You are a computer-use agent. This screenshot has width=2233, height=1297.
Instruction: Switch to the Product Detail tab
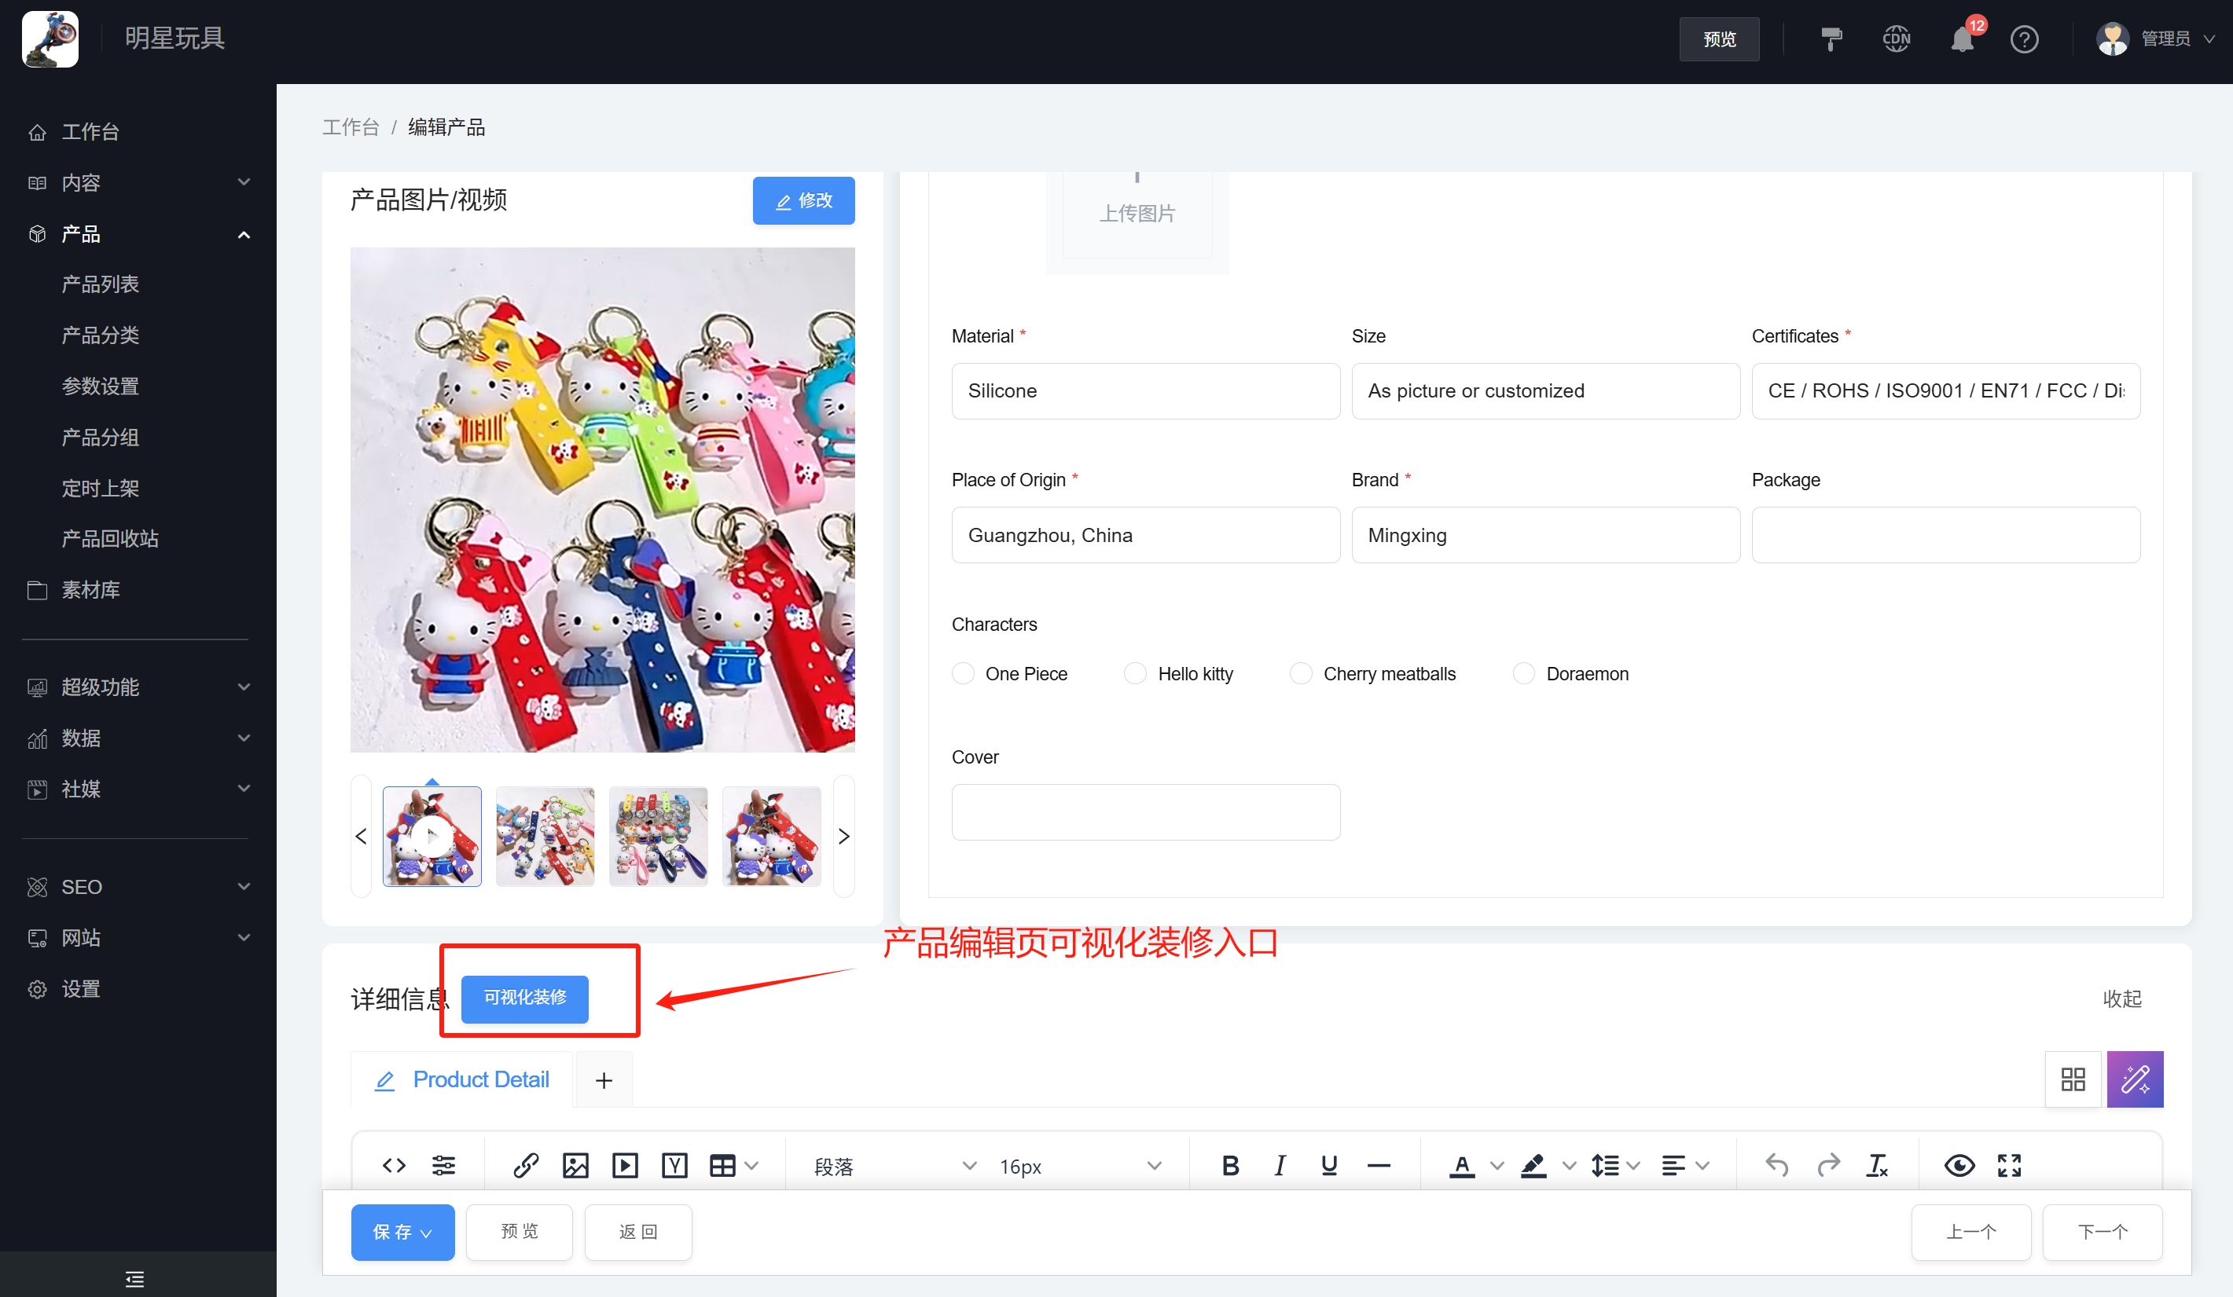(x=479, y=1079)
